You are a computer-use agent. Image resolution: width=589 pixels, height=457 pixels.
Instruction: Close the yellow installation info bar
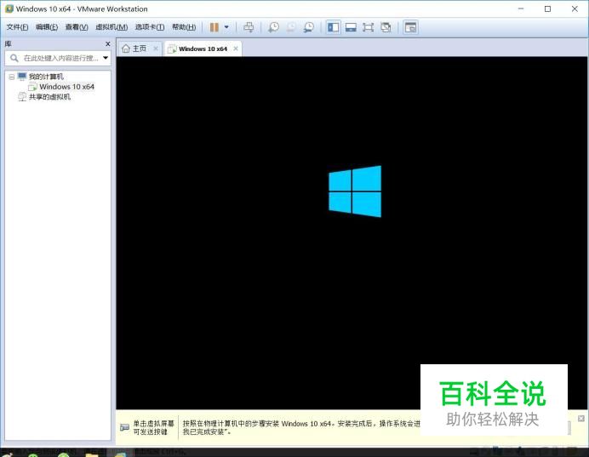click(581, 419)
